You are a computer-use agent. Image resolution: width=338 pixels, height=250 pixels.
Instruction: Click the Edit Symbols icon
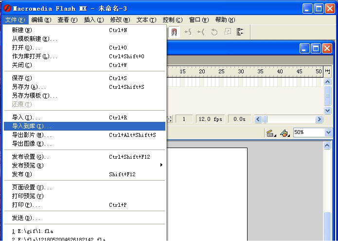click(x=285, y=133)
